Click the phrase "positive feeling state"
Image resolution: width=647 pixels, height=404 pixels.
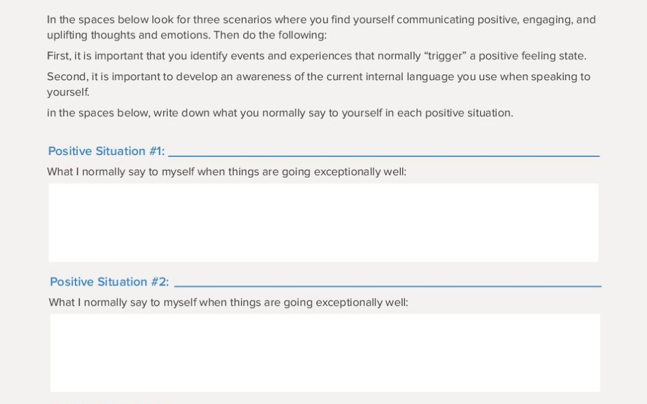pos(532,56)
